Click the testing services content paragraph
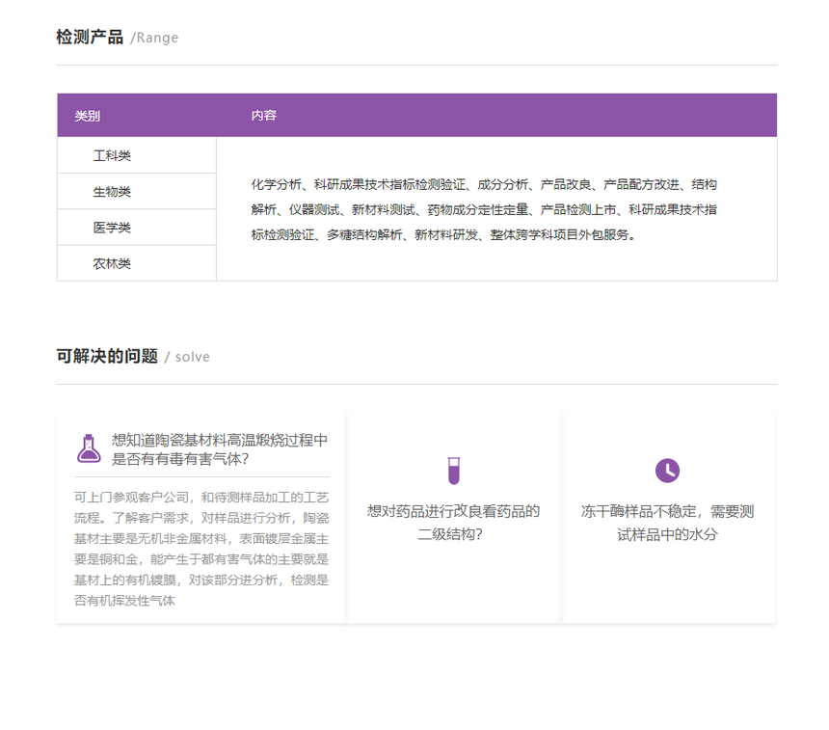This screenshot has width=829, height=730. click(x=484, y=209)
